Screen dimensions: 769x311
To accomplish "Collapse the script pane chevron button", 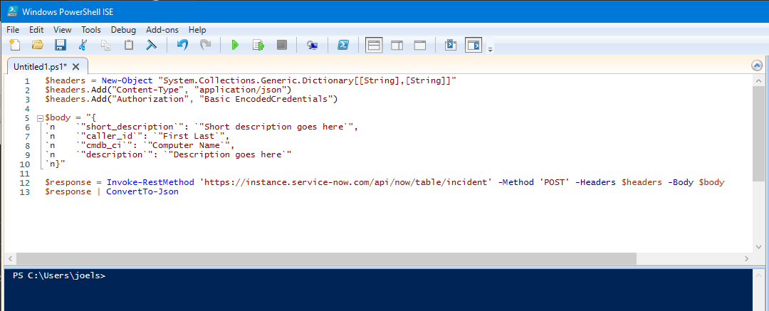I will tap(757, 65).
